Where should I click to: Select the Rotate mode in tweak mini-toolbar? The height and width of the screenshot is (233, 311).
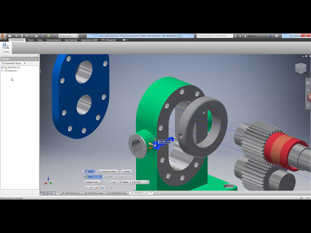(x=126, y=172)
